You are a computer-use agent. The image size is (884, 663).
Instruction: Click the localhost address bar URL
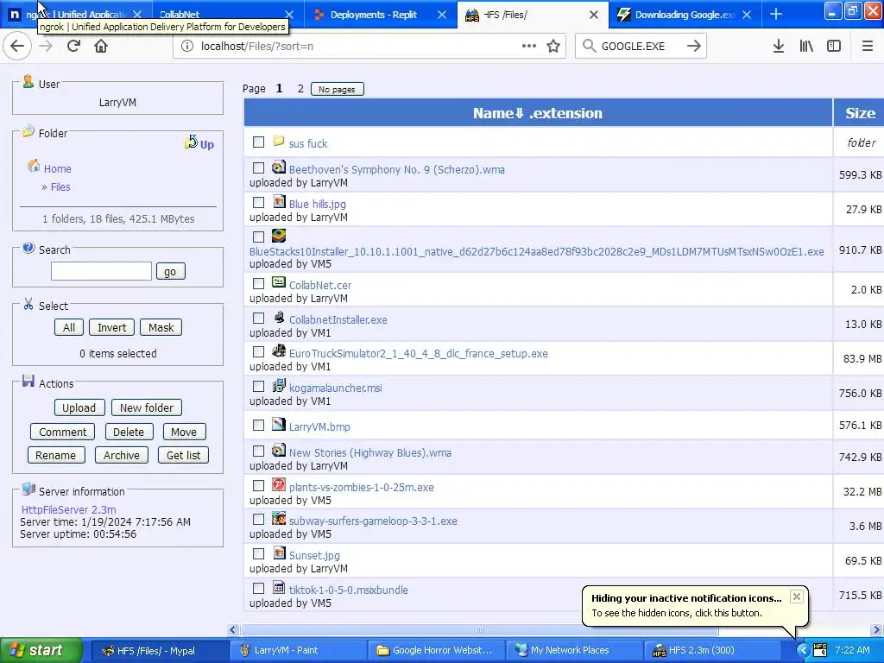(x=257, y=47)
